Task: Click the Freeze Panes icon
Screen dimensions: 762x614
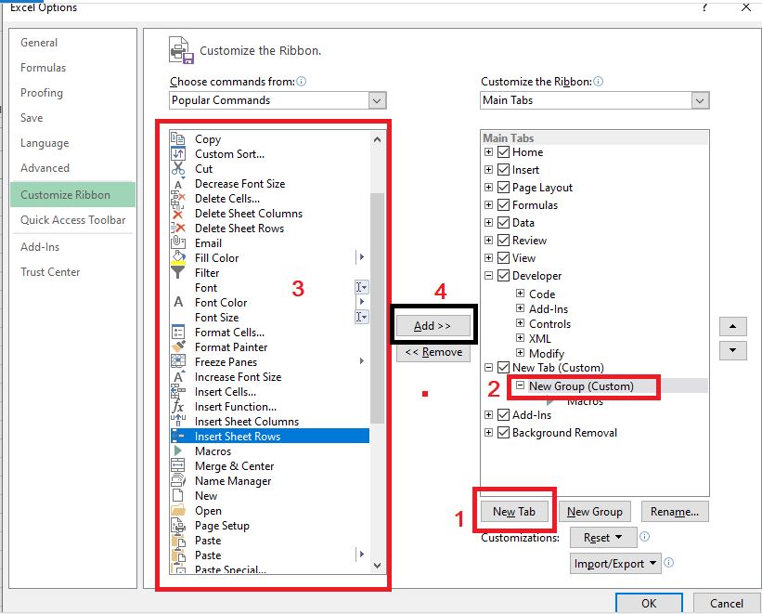Action: (178, 361)
